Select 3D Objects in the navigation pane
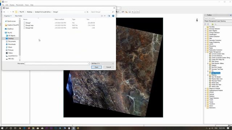 point(12,36)
